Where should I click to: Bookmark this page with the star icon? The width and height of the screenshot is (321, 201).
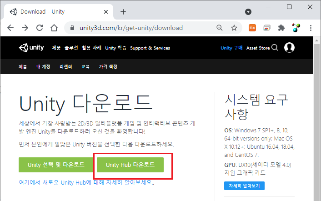pyautogui.click(x=234, y=28)
